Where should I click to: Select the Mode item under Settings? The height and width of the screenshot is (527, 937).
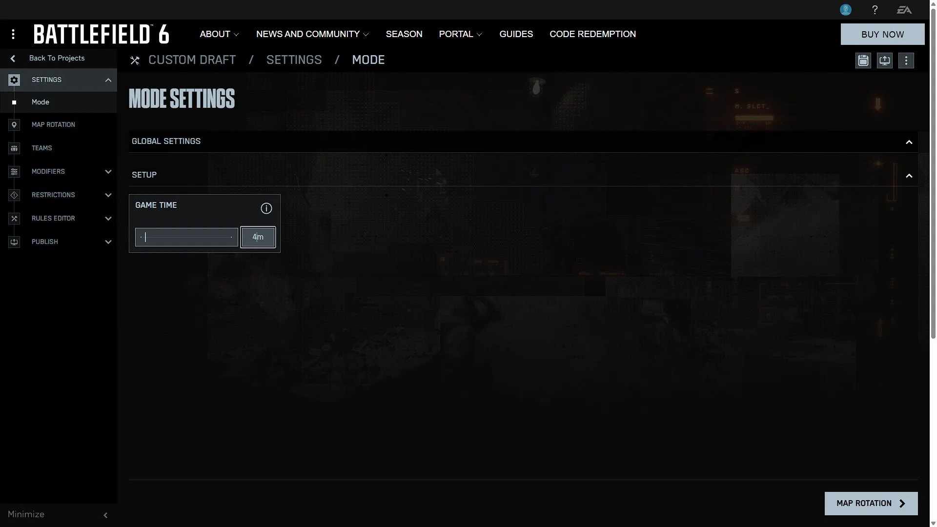click(41, 102)
